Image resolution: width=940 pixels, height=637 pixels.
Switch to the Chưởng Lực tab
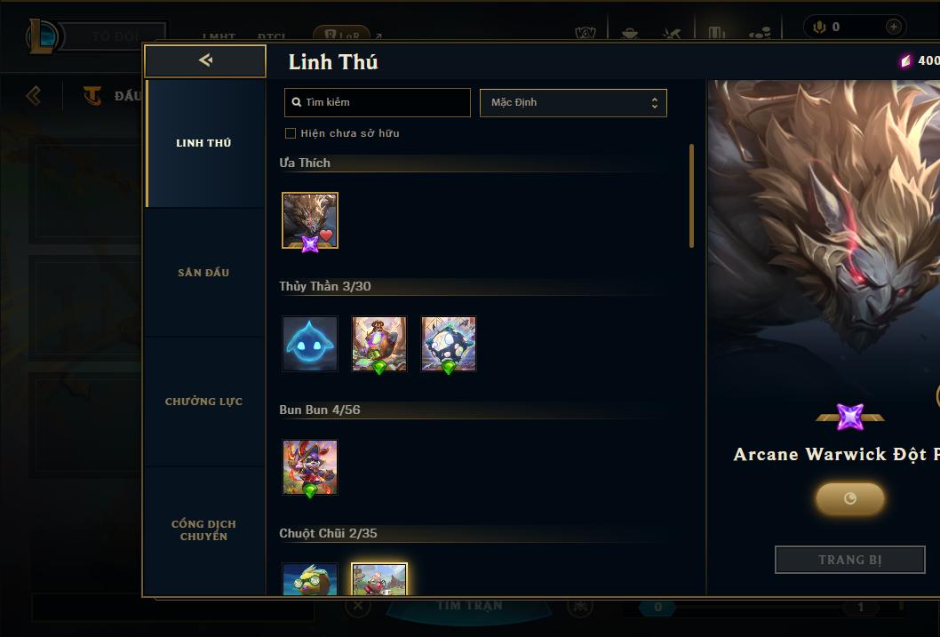(203, 402)
